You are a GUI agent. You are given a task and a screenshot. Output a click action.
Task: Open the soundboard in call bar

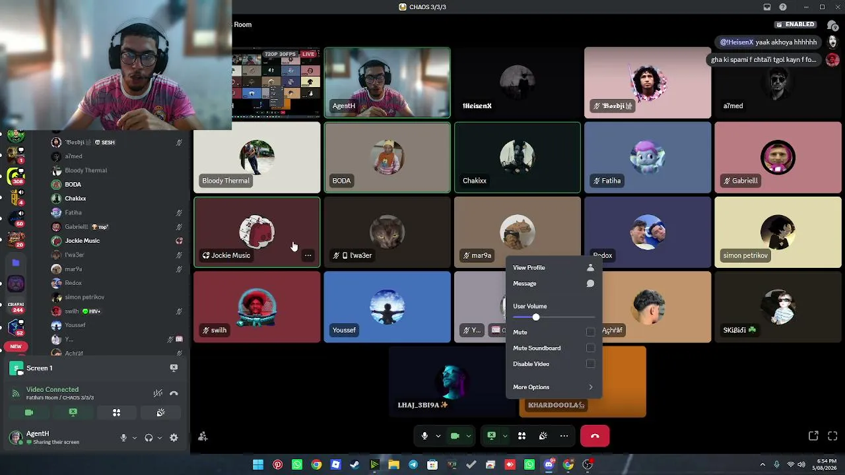pyautogui.click(x=543, y=436)
